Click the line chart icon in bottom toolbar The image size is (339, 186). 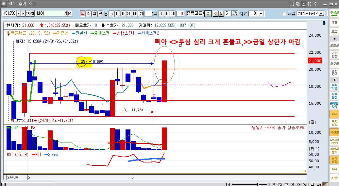pos(286,184)
